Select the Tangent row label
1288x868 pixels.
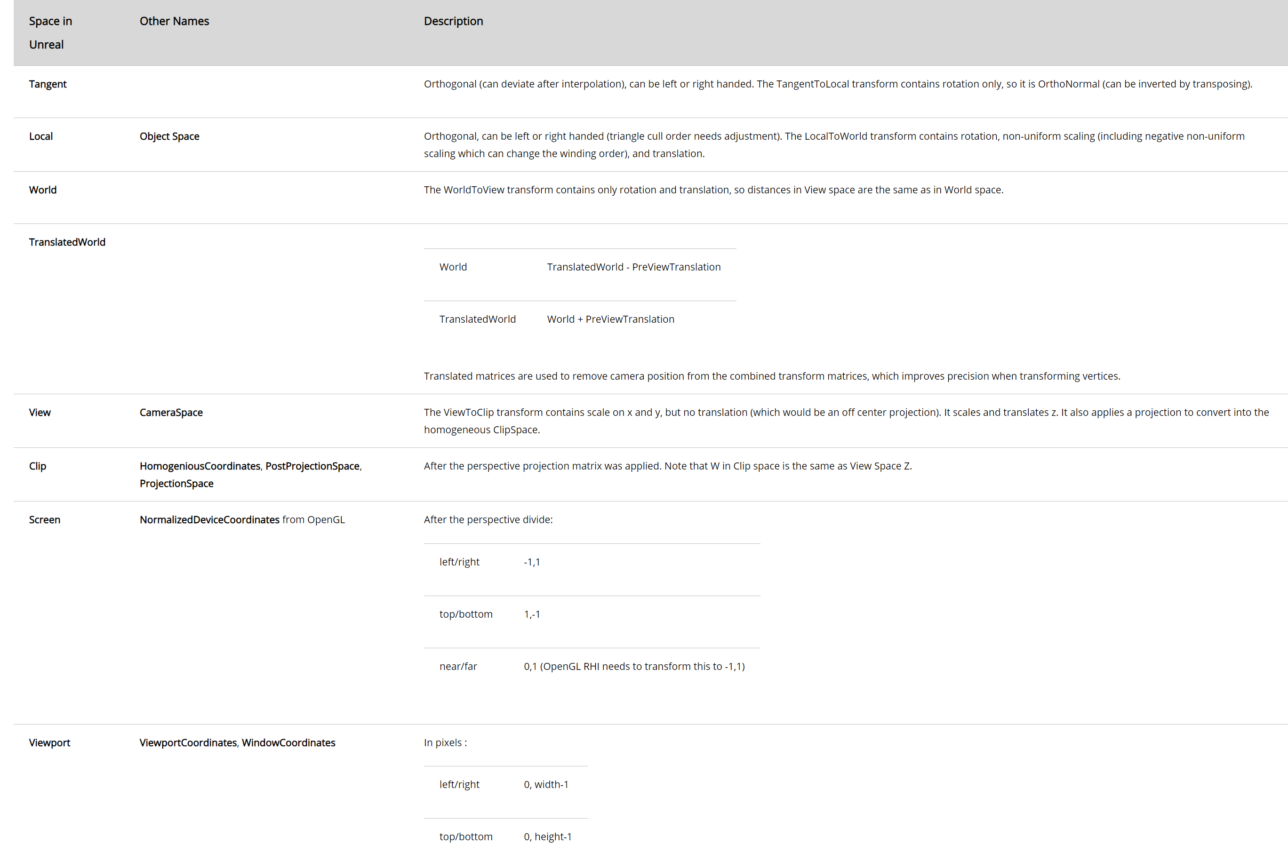pos(48,84)
